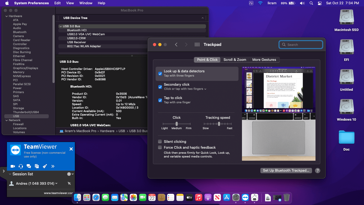Select the Windows 10 drive icon
The image size is (364, 205).
point(346,107)
